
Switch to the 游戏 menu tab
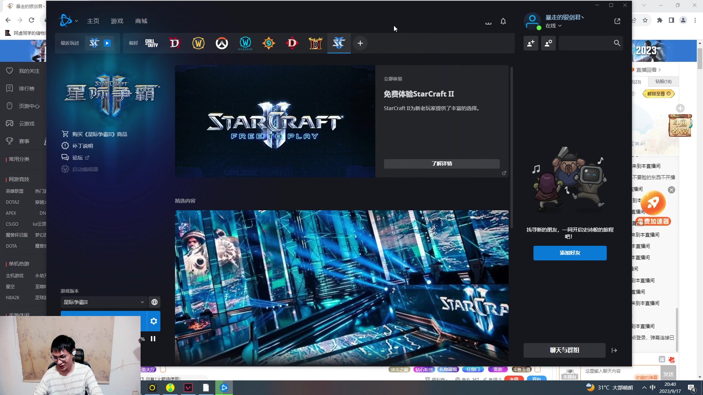click(117, 21)
